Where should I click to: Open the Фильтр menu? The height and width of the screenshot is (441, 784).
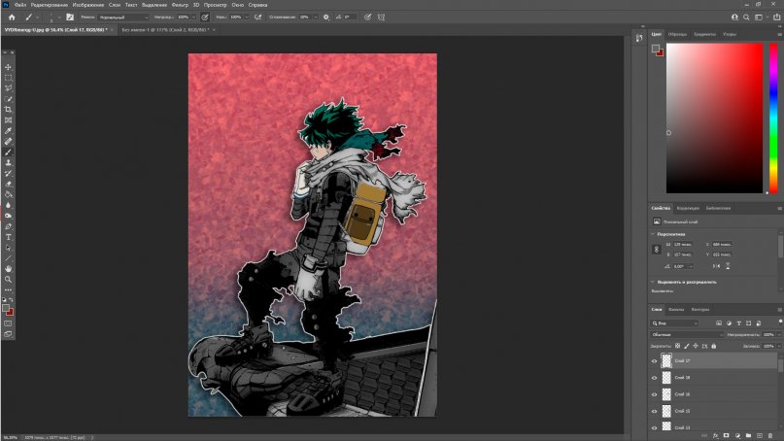[x=178, y=5]
